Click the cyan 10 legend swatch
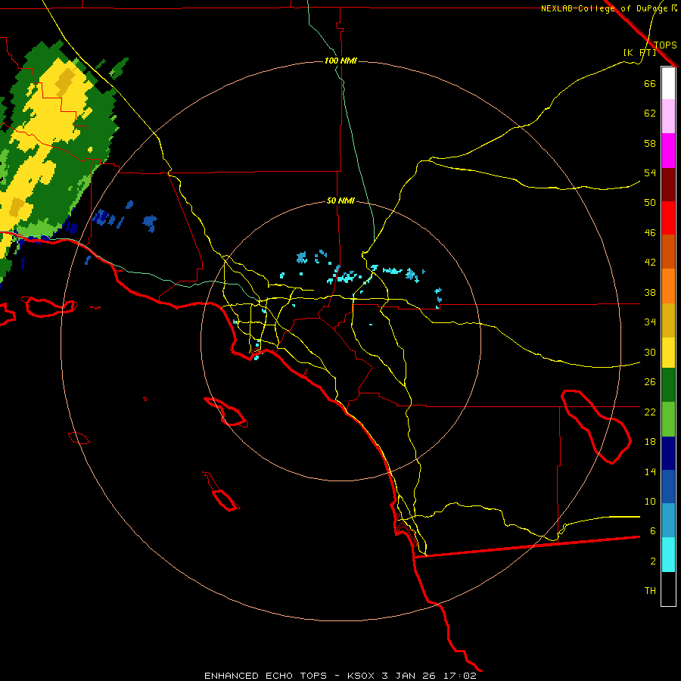 pyautogui.click(x=668, y=555)
